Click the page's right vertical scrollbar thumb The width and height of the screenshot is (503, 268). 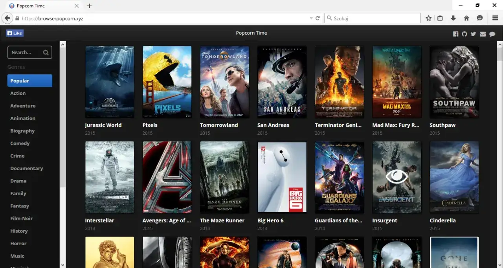(500, 53)
